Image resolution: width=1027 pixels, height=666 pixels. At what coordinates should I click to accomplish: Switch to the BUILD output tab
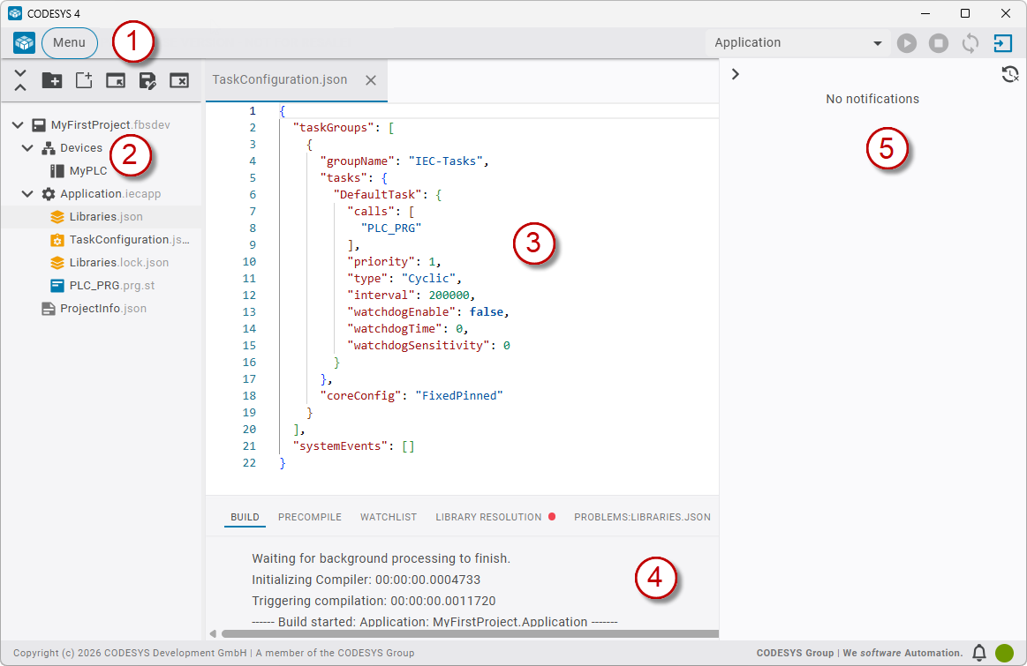click(245, 517)
